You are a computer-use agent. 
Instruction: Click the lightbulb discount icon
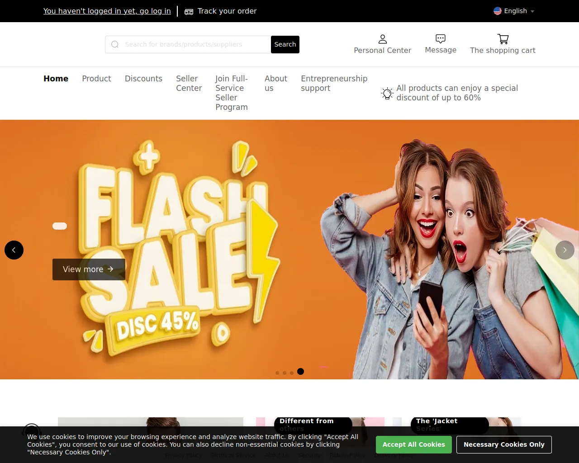387,93
